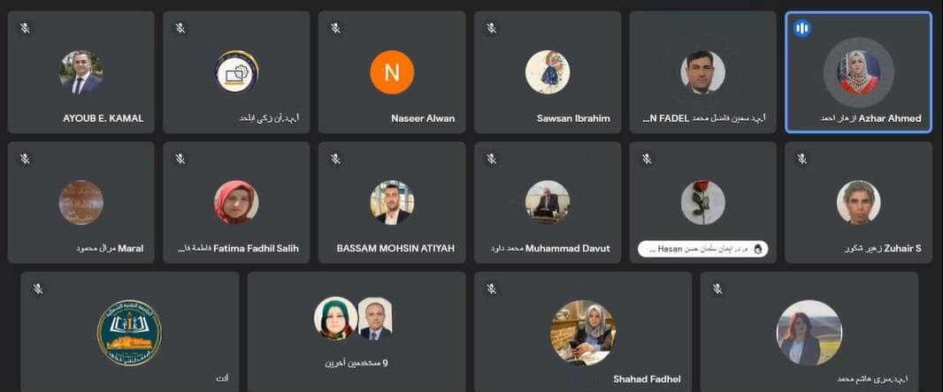943x392 pixels.
Task: Select Naseer Alwan's orange N avatar
Action: (392, 72)
